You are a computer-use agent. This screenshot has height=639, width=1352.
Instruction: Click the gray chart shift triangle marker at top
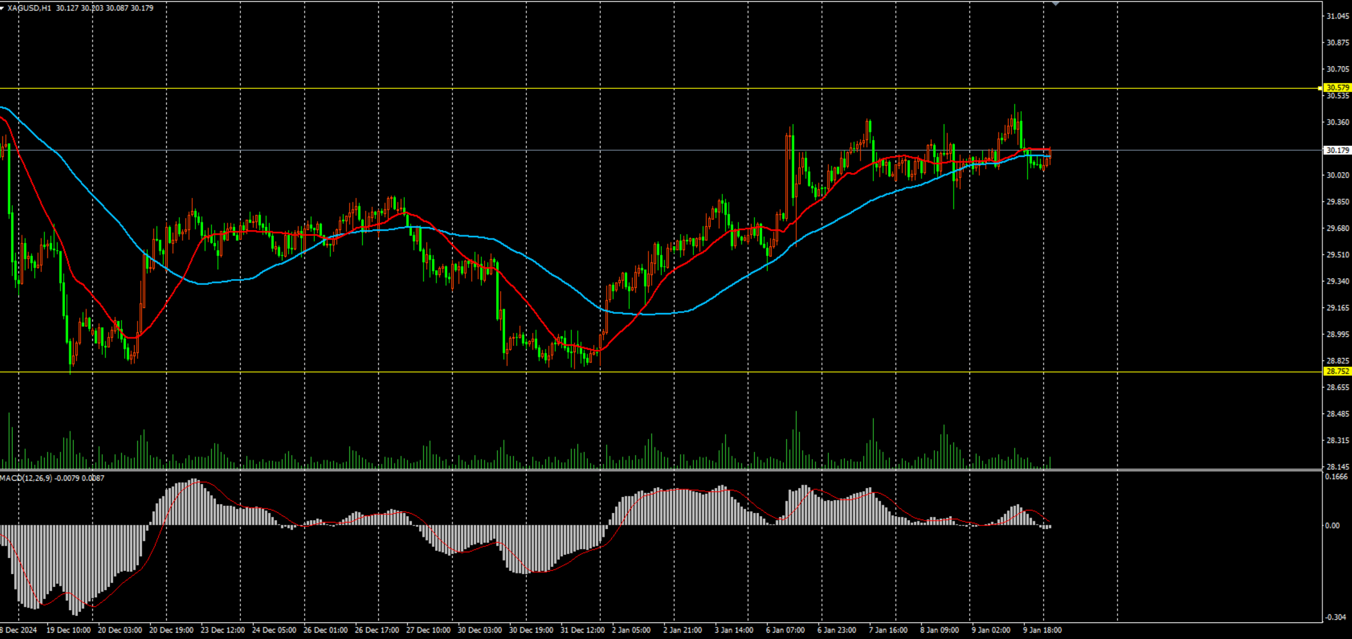[1055, 4]
